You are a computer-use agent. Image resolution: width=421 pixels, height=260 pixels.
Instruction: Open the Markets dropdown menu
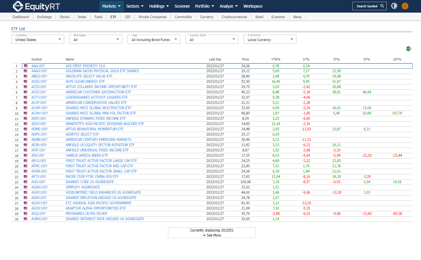[x=111, y=6]
